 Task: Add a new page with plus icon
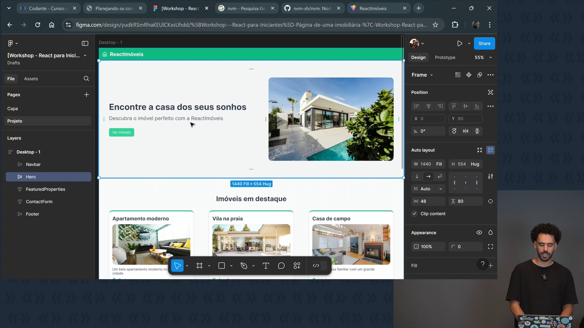point(86,95)
